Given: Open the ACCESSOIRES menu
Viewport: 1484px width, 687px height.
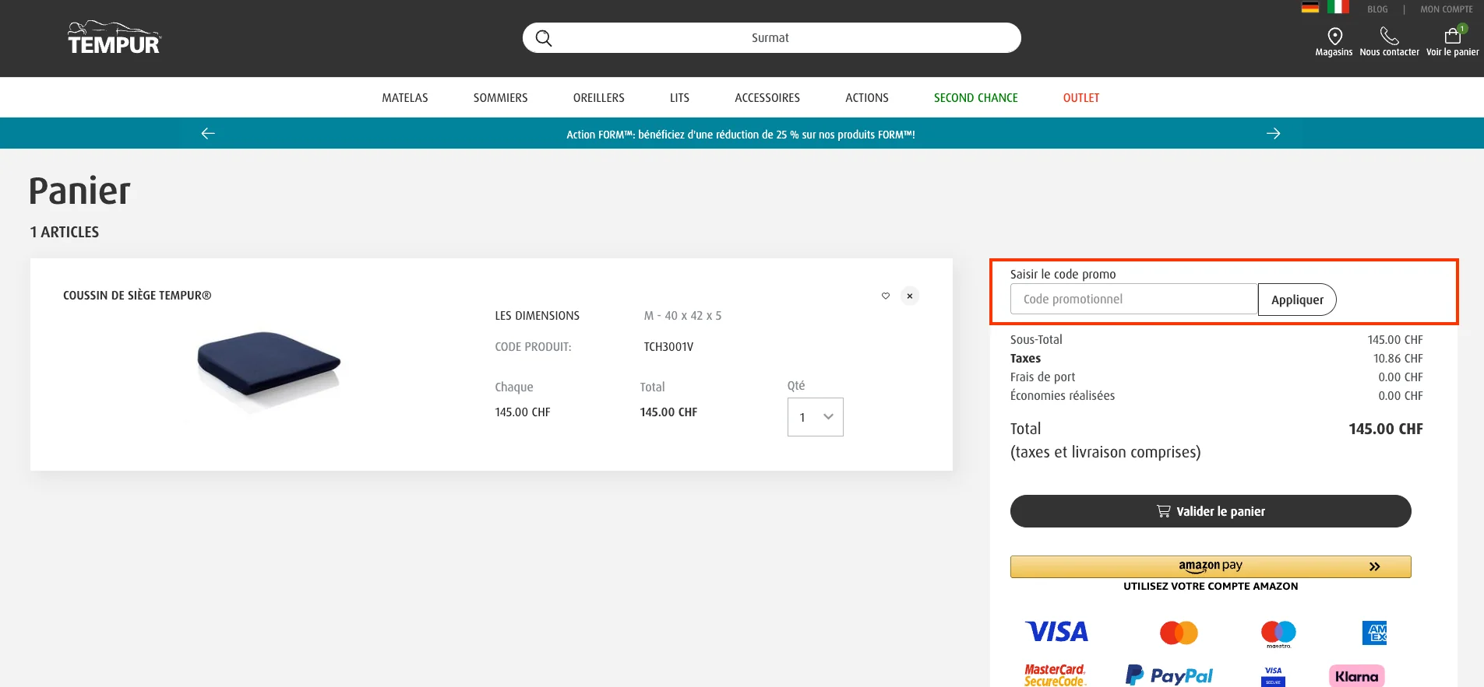Looking at the screenshot, I should point(767,98).
